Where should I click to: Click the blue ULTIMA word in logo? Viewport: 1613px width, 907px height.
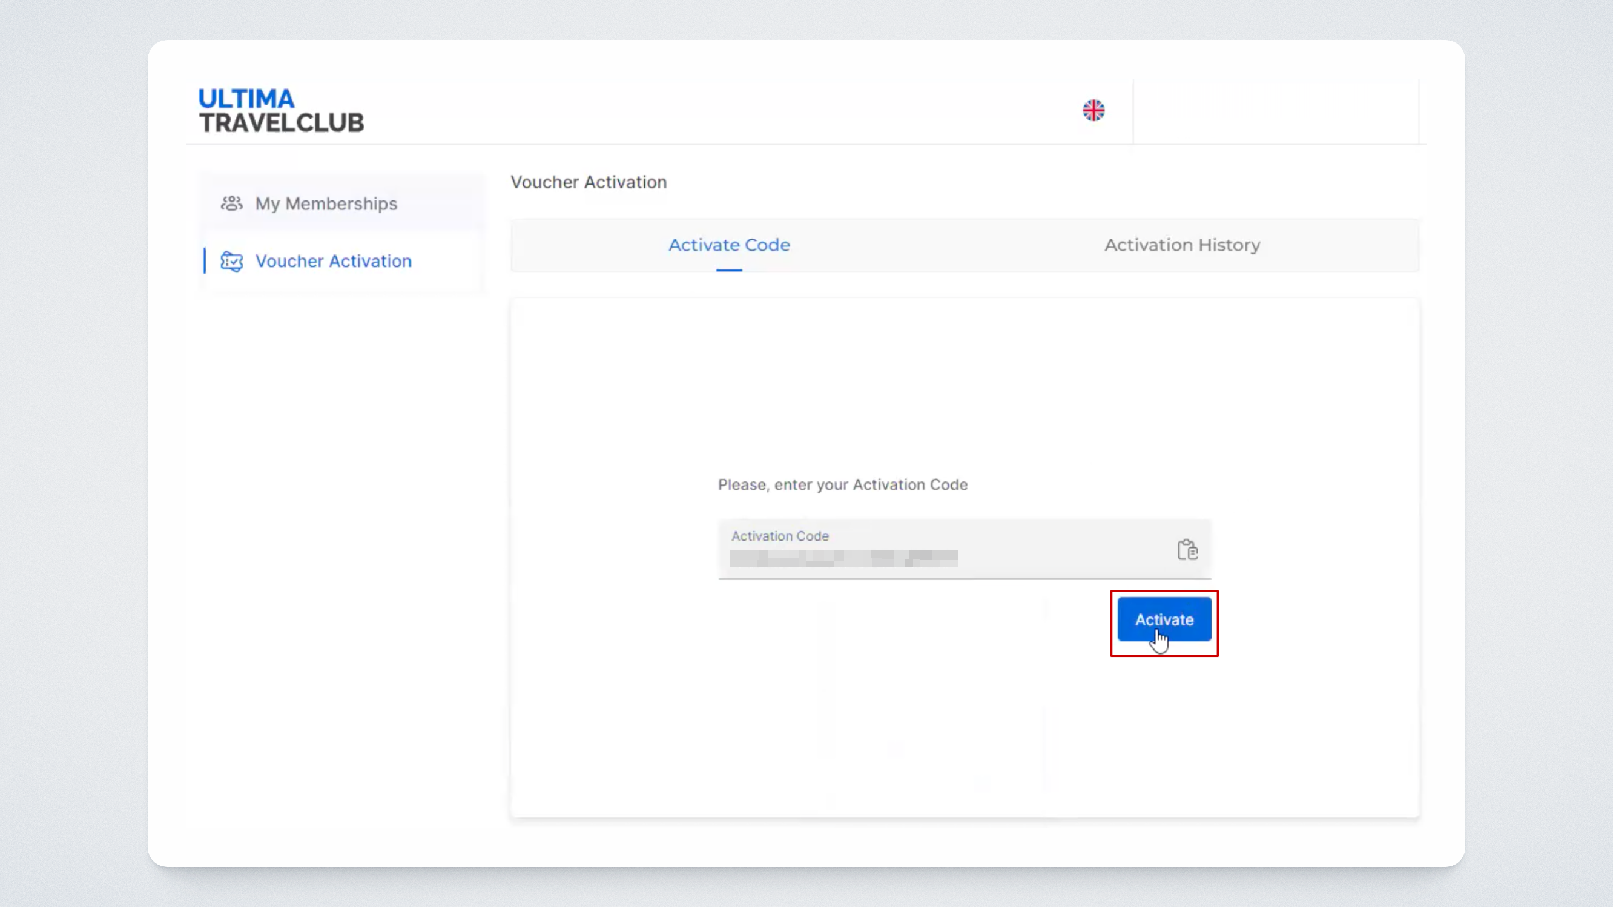246,98
